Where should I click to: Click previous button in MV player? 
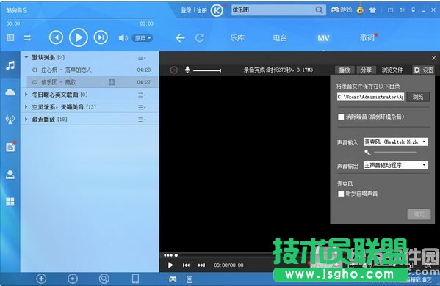point(186,265)
